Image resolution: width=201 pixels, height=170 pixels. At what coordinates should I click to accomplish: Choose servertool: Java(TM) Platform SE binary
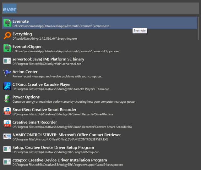pos(48,59)
